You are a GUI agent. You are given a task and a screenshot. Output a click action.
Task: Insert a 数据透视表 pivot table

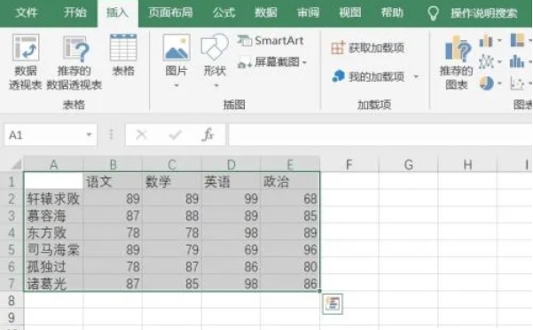pos(26,62)
